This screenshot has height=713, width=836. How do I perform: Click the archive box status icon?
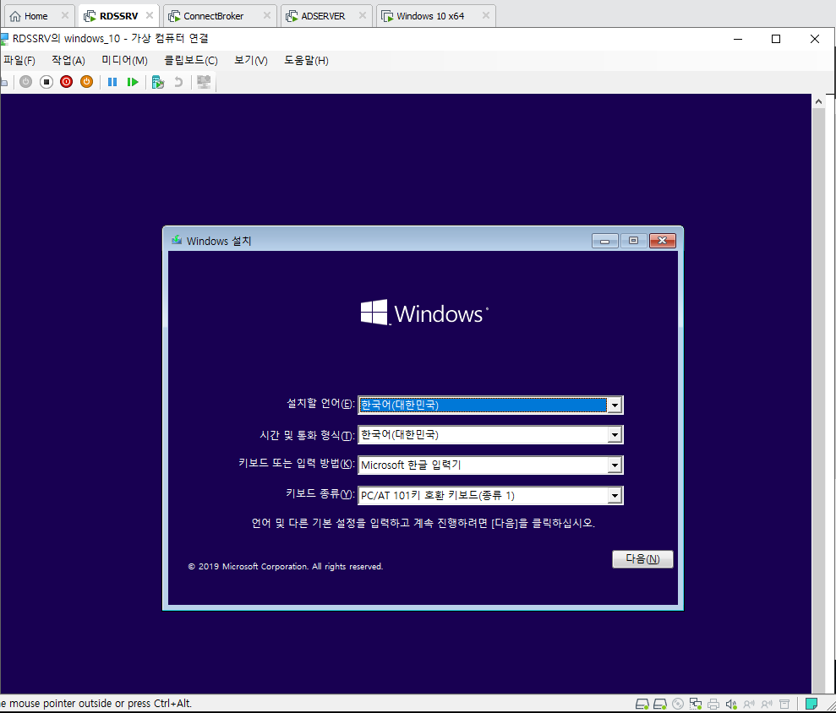pyautogui.click(x=784, y=704)
